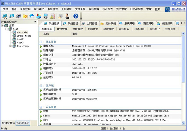Click the 数据 column header
Screen dimensions: 187x131
click(127, 34)
